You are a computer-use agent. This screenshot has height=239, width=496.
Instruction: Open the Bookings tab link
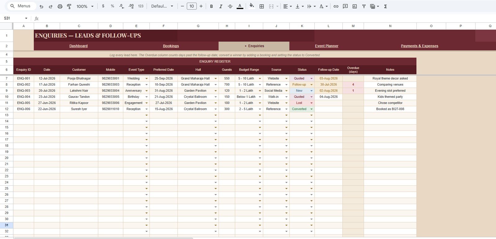coord(171,46)
